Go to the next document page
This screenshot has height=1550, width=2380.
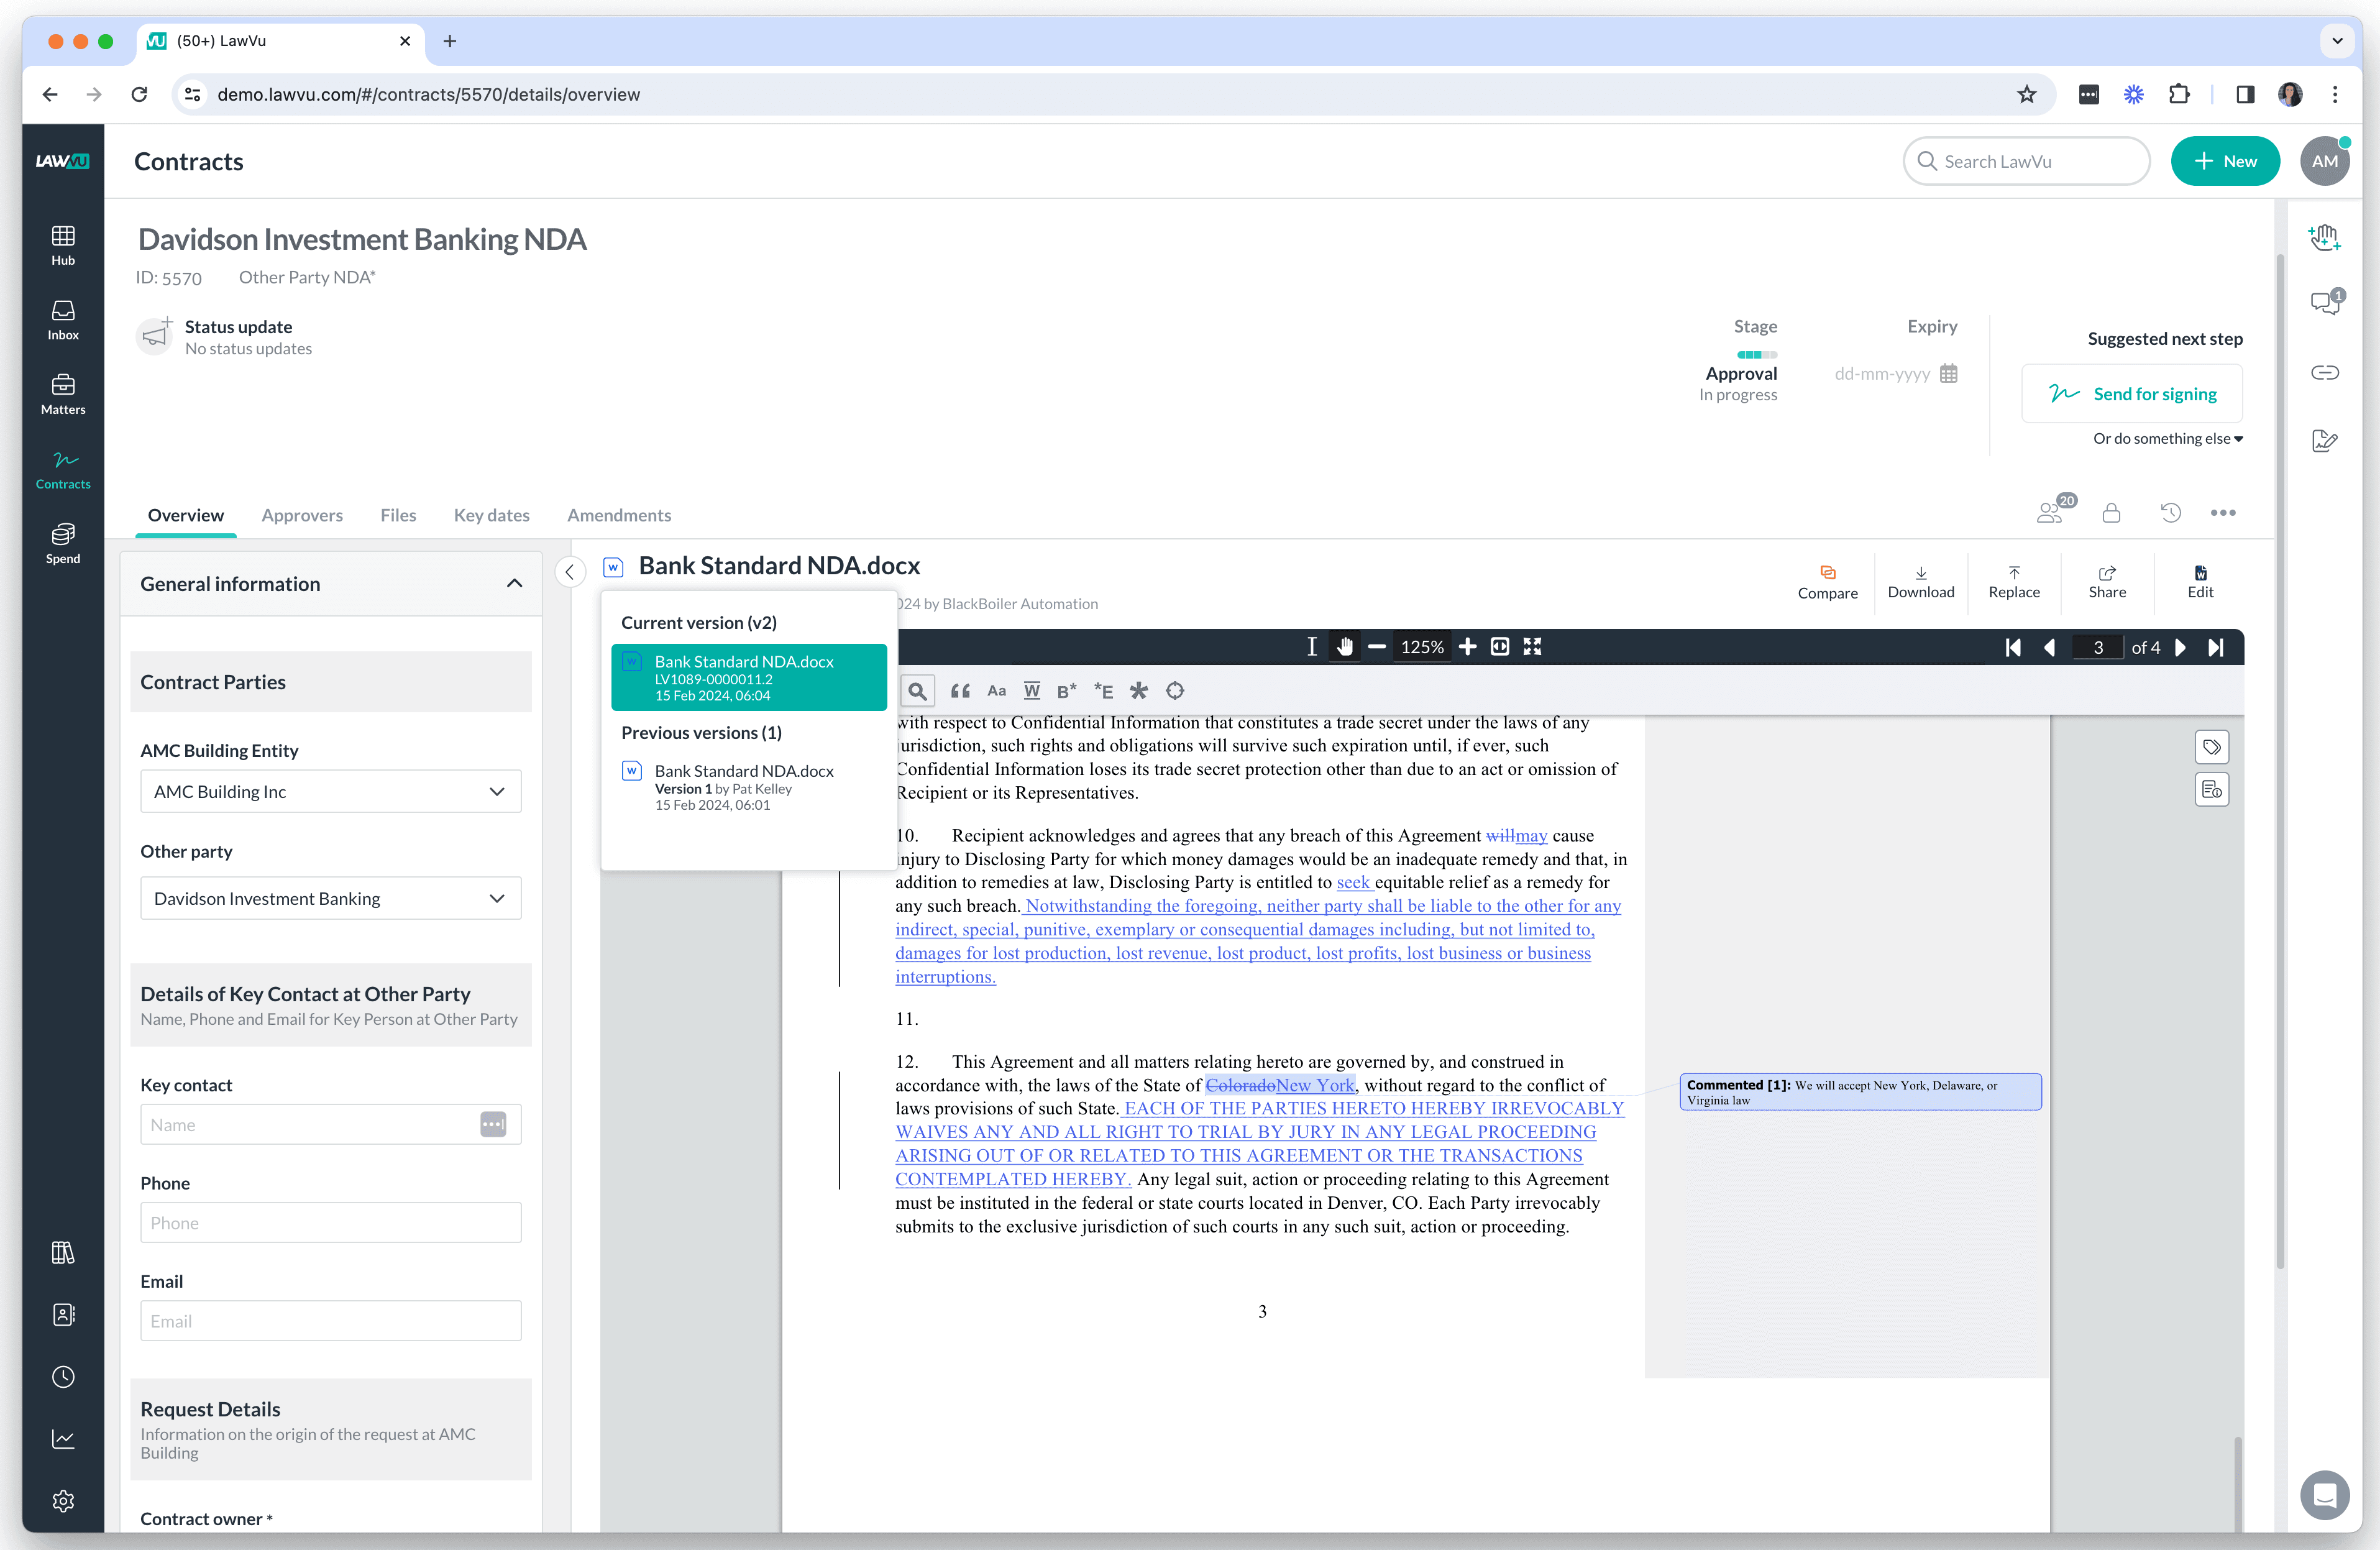coord(2181,647)
